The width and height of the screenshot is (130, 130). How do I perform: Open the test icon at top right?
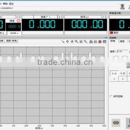tap(122, 7)
